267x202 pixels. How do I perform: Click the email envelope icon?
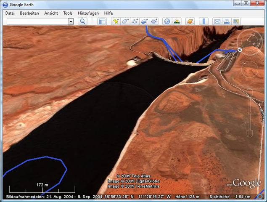pyautogui.click(x=217, y=21)
